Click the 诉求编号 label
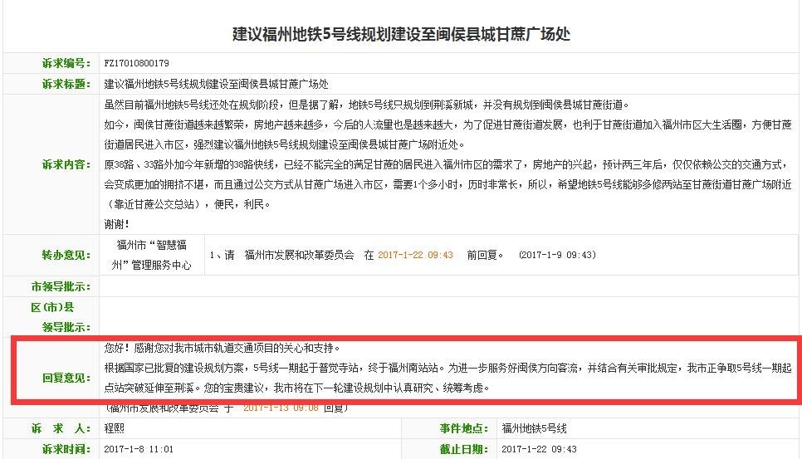Viewport: 802px width, 459px height. (66, 63)
